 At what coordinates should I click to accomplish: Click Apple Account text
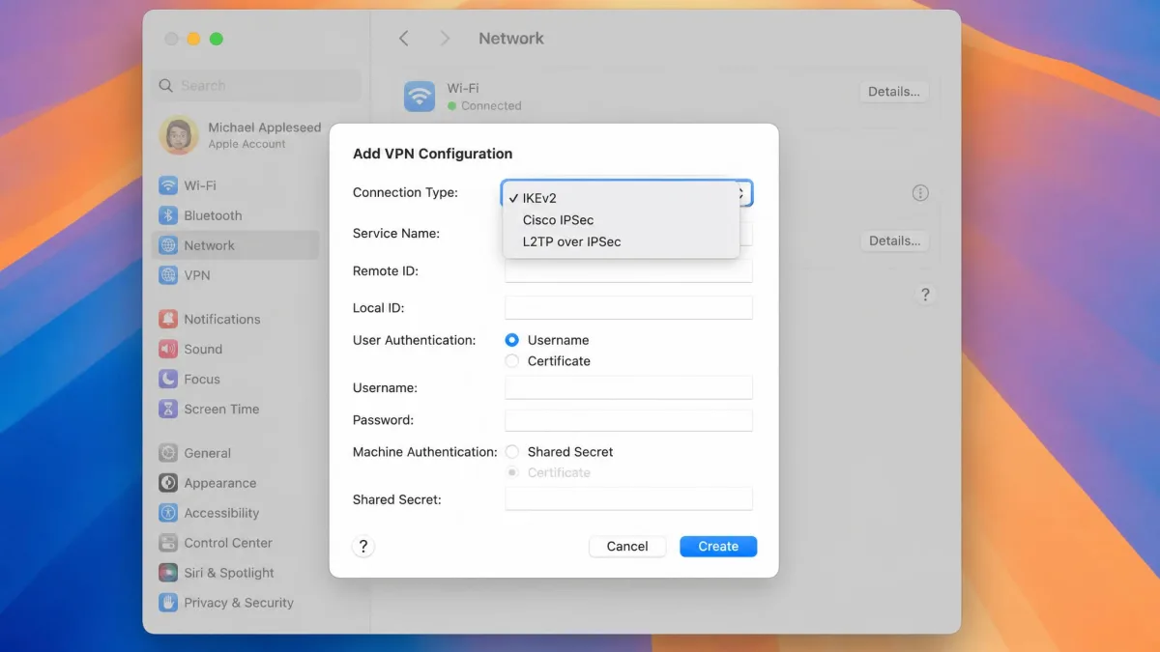[246, 145]
